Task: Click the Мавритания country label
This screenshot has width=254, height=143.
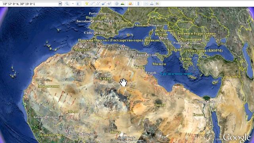Action: coord(48,87)
